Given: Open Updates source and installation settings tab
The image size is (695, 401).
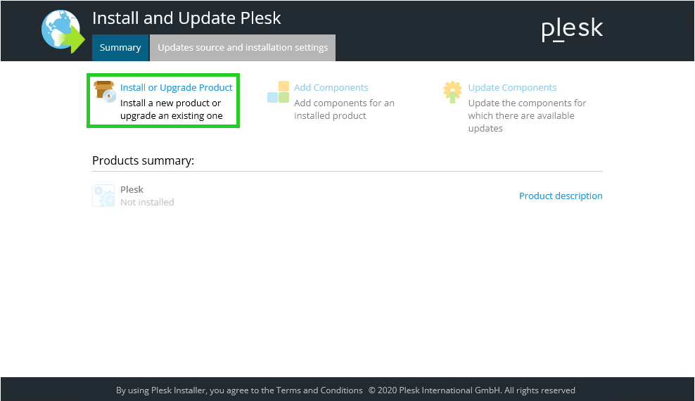Looking at the screenshot, I should [243, 48].
